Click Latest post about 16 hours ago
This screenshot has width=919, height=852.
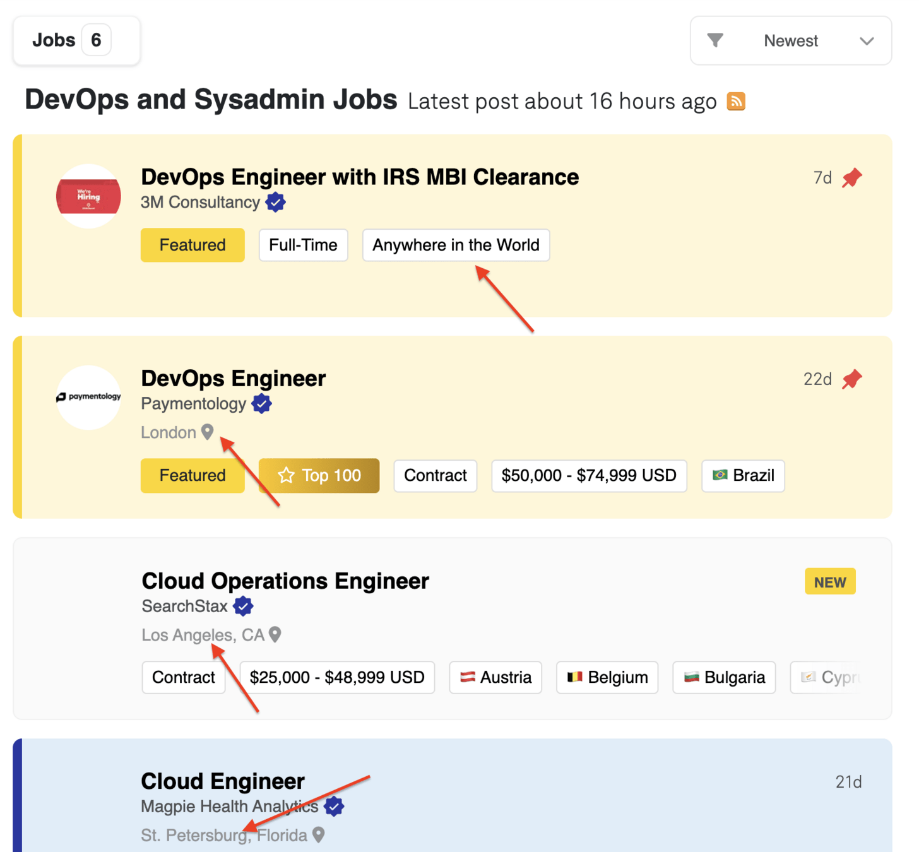(x=562, y=102)
